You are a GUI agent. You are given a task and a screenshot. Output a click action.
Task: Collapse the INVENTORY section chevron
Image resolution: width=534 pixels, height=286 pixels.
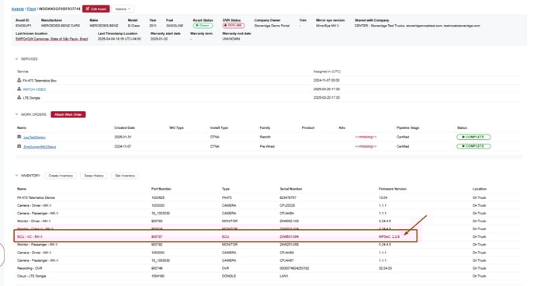click(x=17, y=176)
